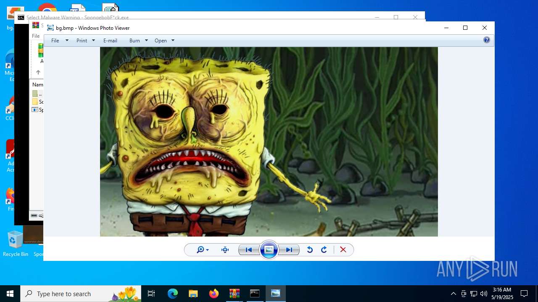Rotate image clockwise
The height and width of the screenshot is (302, 538).
324,250
